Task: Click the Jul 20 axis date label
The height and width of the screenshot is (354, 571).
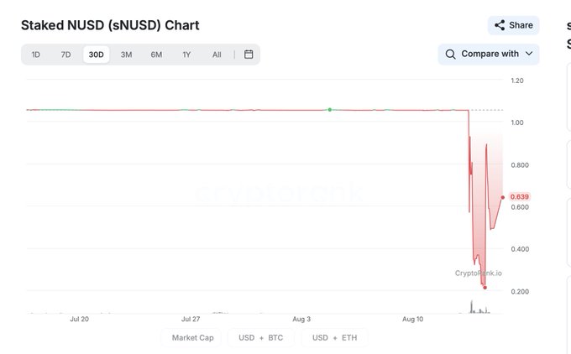Action: 80,319
